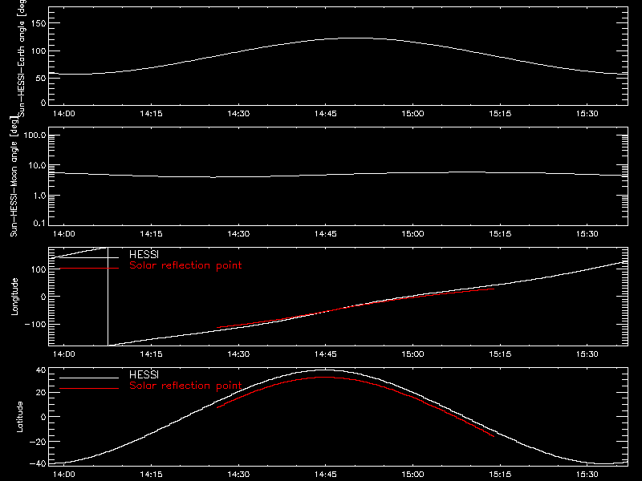This screenshot has height=481, width=642.
Task: Click white HESSI legend line in Latitude panel
Action: [89, 378]
